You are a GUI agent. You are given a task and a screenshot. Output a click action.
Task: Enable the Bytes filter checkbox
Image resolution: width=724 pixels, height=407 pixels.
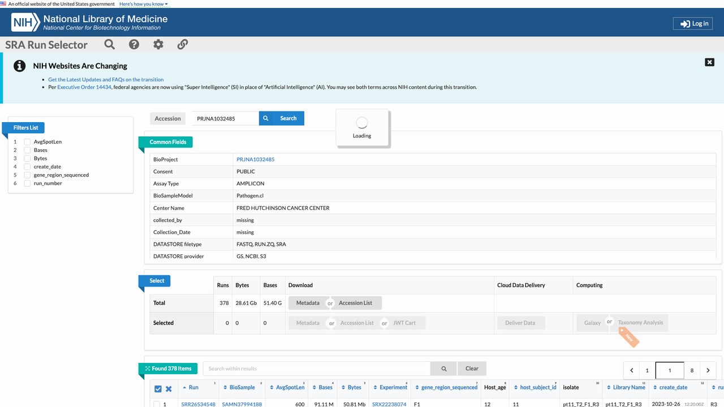[27, 158]
